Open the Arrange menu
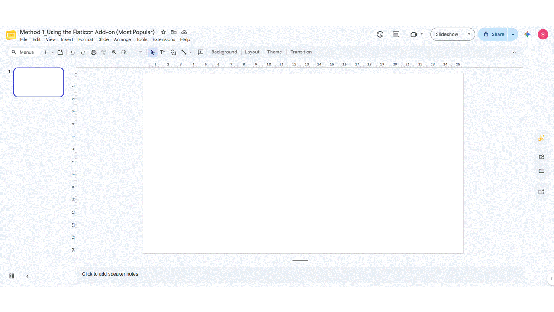This screenshot has height=312, width=554. point(122,39)
